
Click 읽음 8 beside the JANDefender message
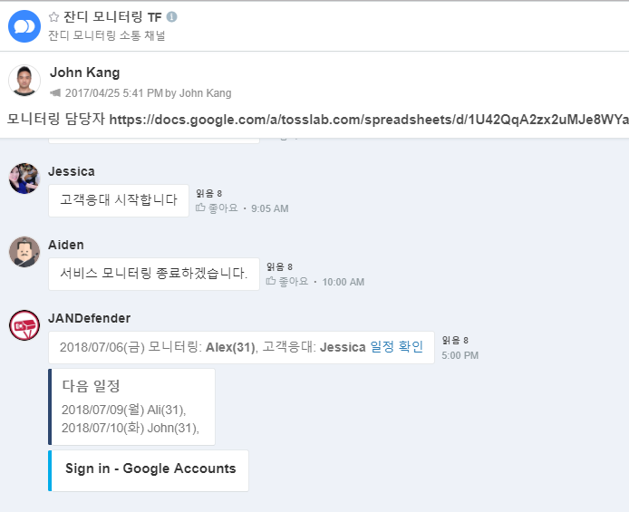pos(455,341)
